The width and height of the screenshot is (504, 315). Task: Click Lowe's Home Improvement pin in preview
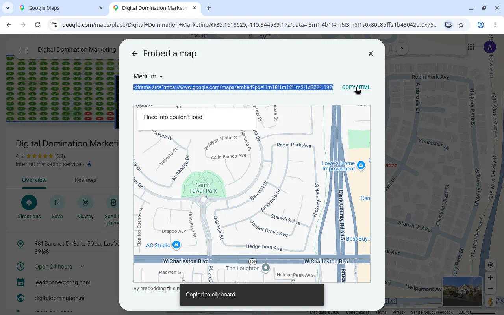point(361,165)
